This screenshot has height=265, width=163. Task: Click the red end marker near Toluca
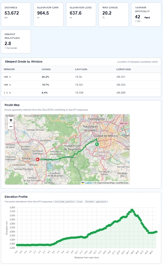pos(38,159)
